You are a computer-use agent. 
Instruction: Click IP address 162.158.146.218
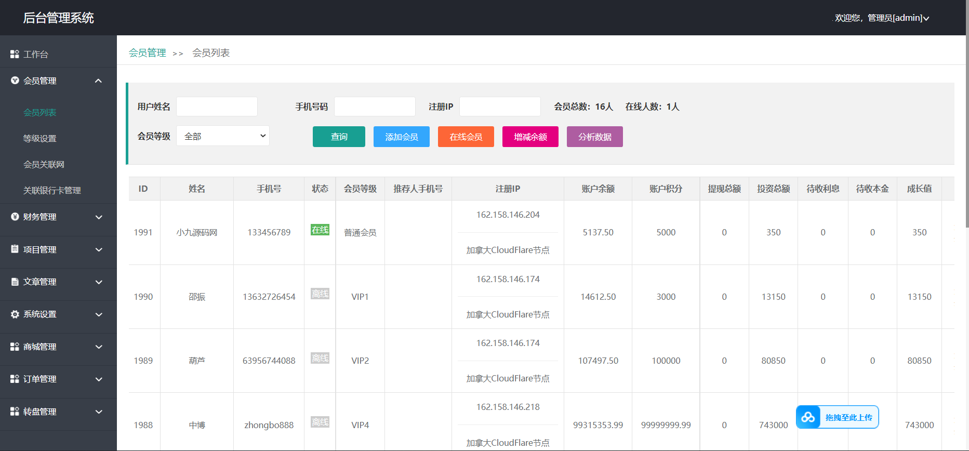coord(508,407)
